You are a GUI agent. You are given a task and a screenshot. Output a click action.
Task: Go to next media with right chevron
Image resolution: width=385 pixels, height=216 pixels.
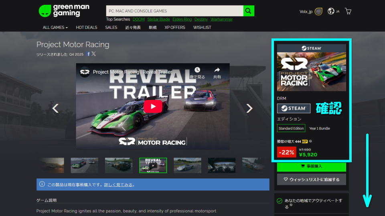coord(249,108)
